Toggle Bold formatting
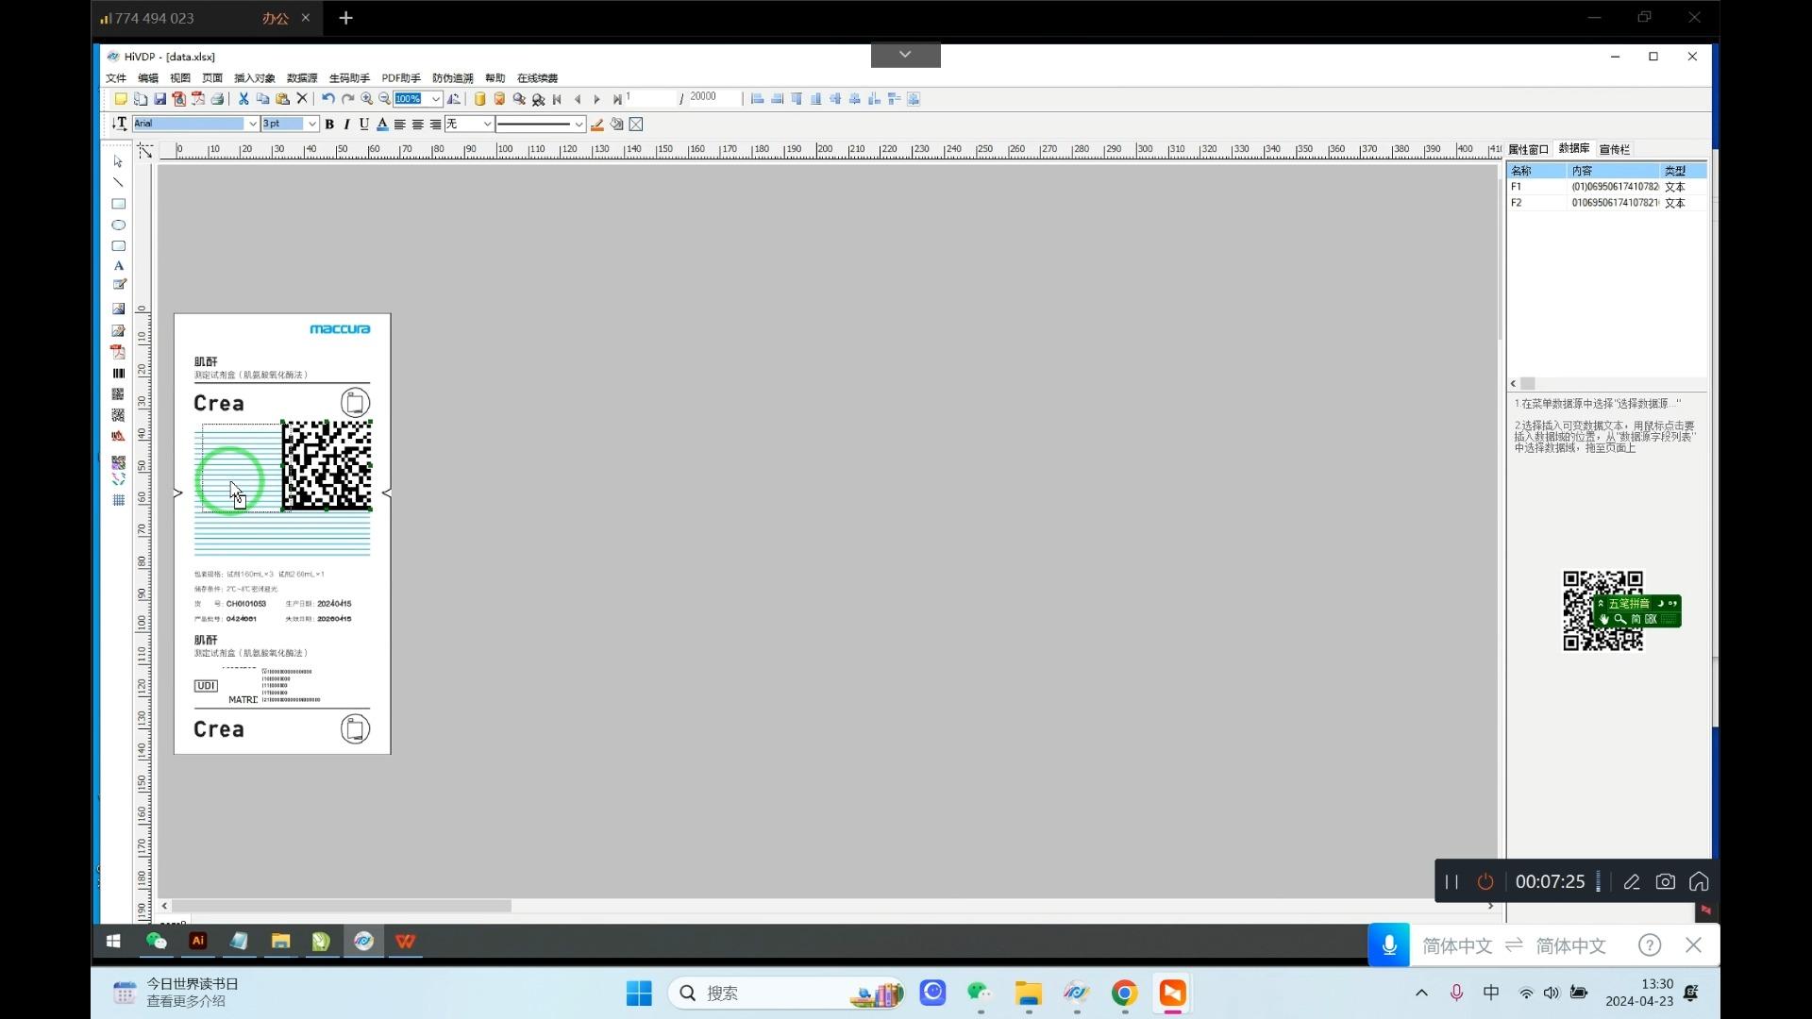Viewport: 1812px width, 1019px height. (329, 124)
